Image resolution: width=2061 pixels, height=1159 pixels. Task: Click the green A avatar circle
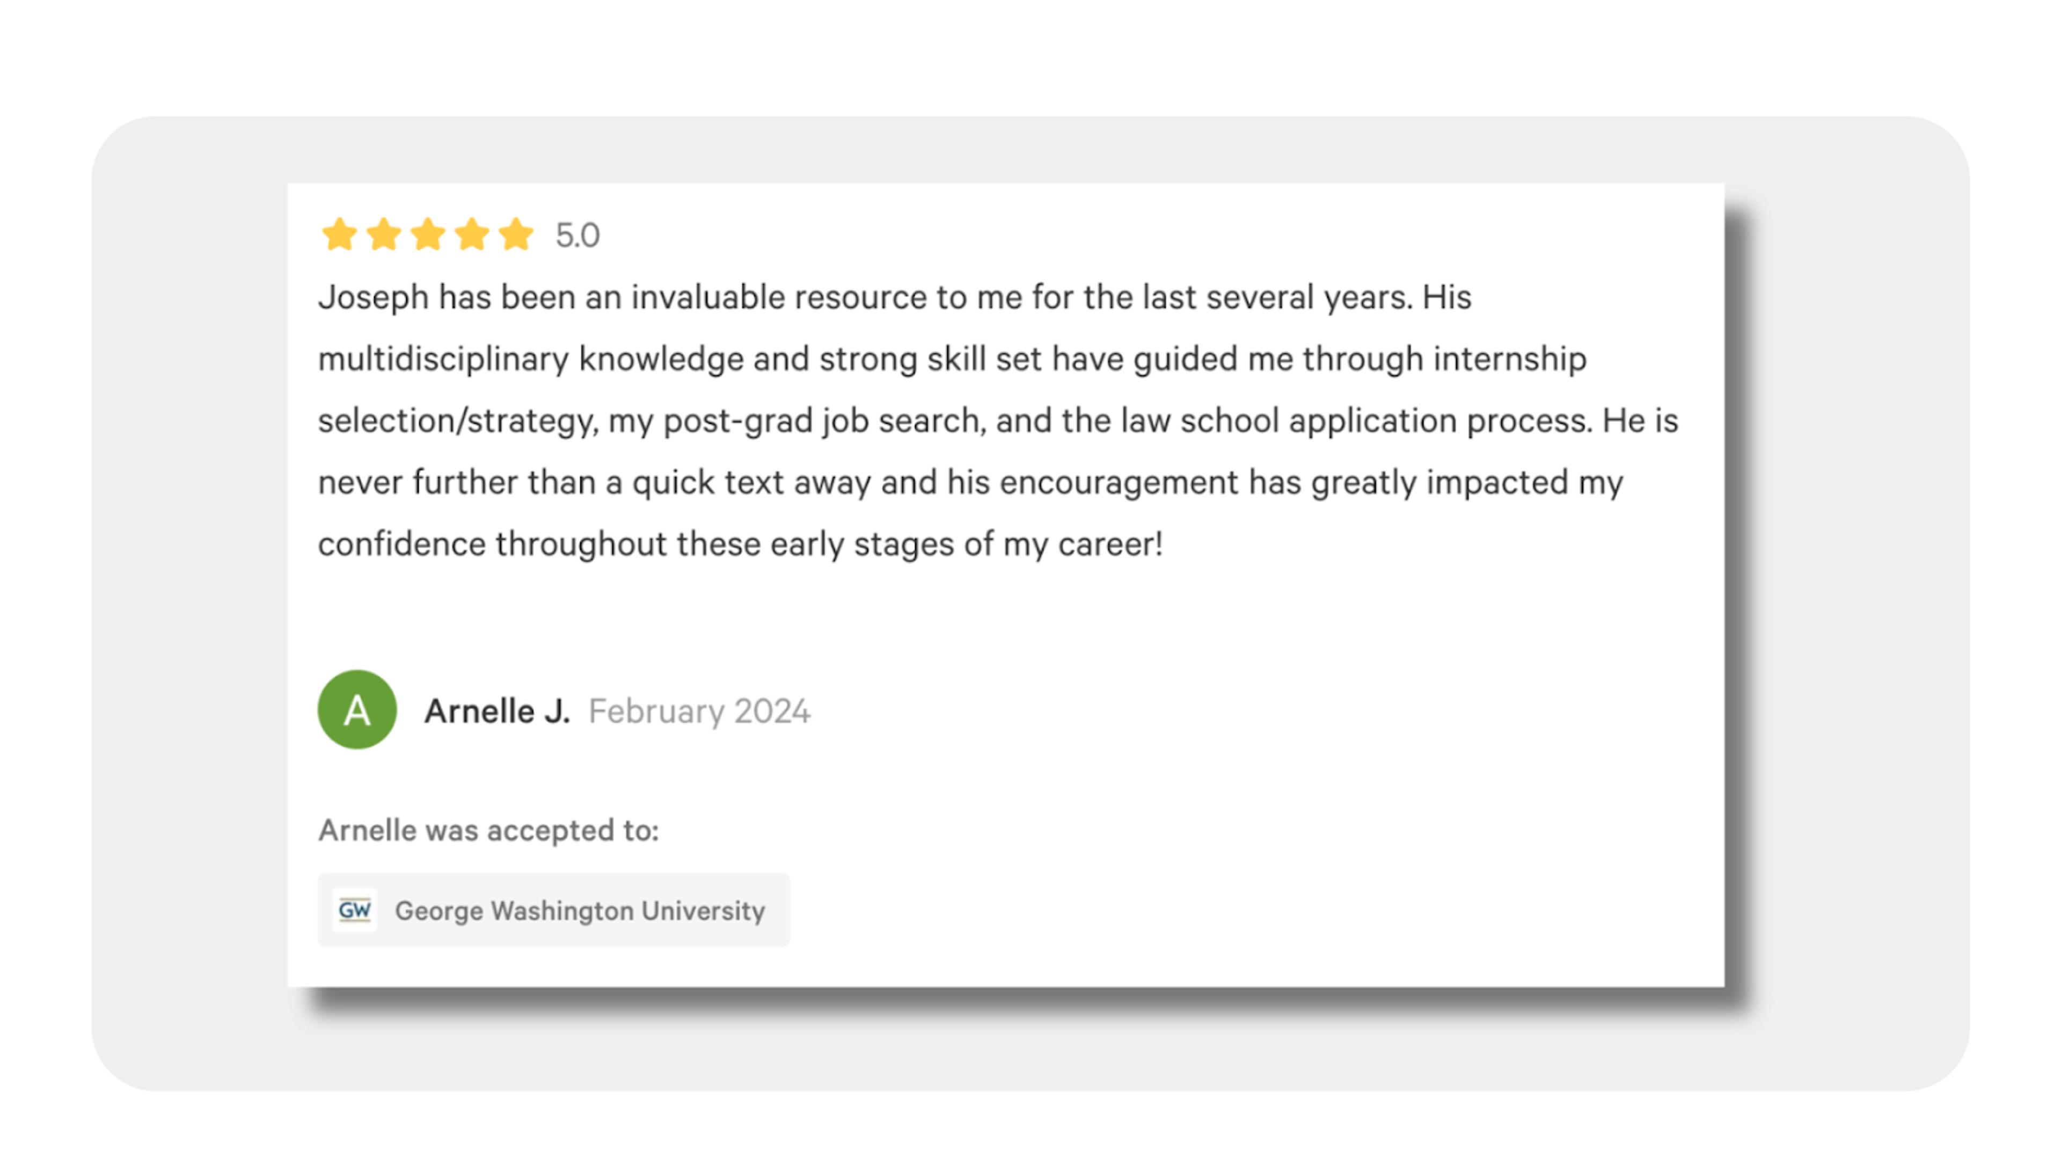tap(357, 709)
